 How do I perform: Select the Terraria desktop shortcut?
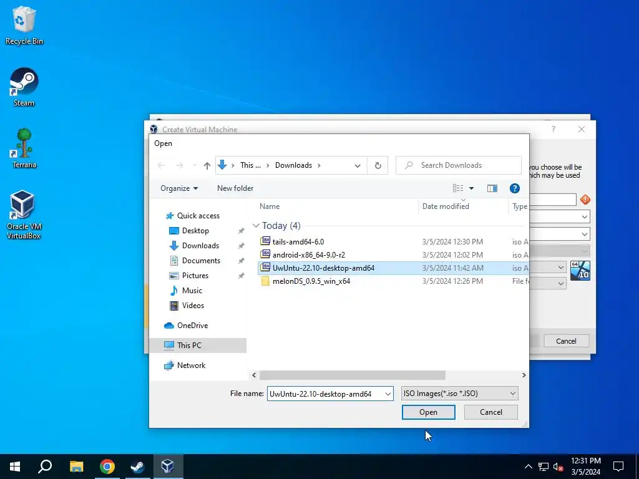click(x=24, y=148)
